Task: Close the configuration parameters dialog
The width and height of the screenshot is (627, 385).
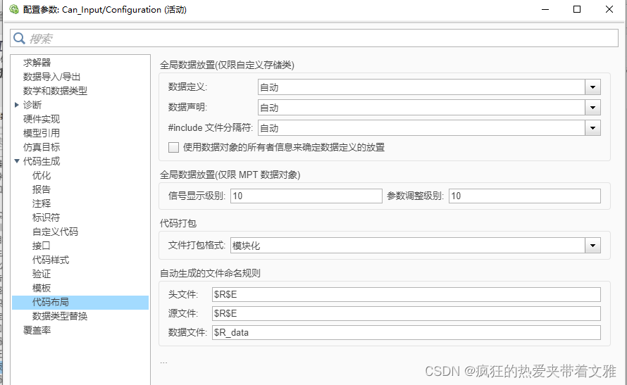Action: 609,9
